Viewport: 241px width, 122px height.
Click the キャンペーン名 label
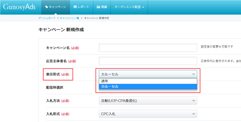coord(58,48)
